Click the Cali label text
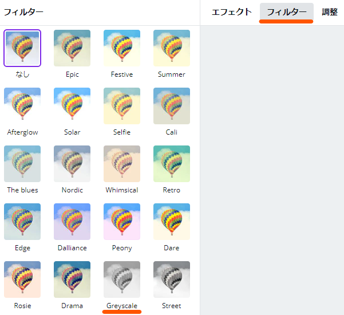The image size is (344, 315). click(172, 132)
